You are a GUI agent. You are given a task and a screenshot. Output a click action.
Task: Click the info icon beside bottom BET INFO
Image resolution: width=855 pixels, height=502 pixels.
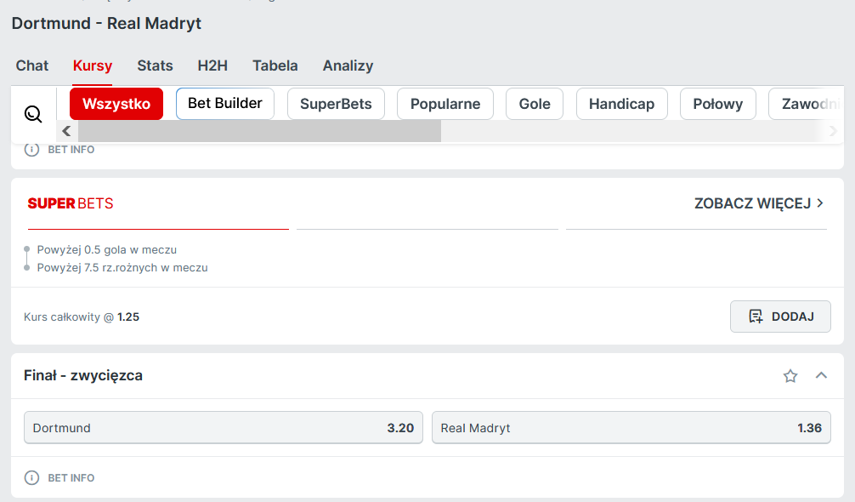[x=31, y=477]
